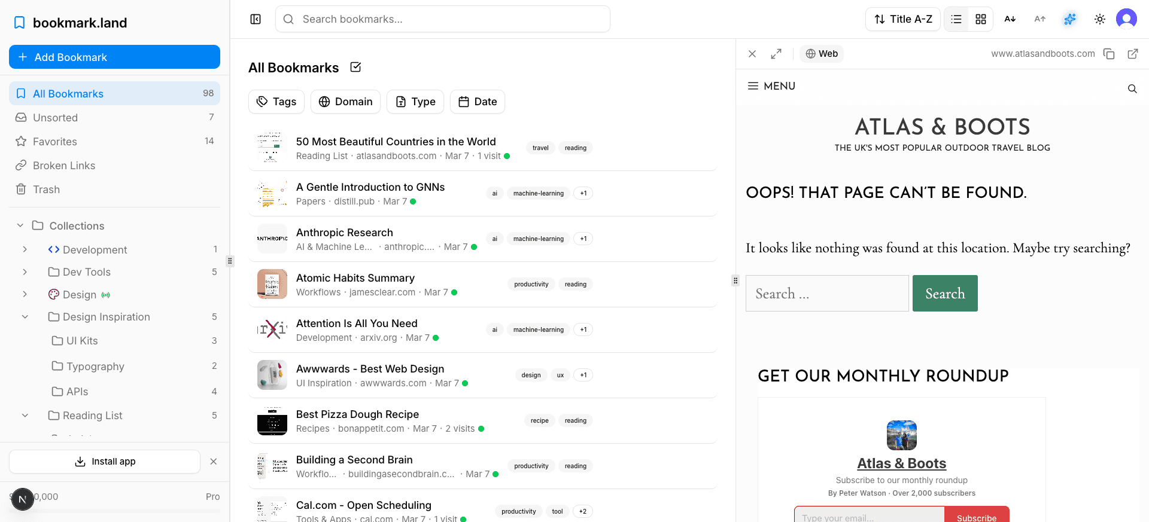Collapse the Collections section

click(x=20, y=225)
